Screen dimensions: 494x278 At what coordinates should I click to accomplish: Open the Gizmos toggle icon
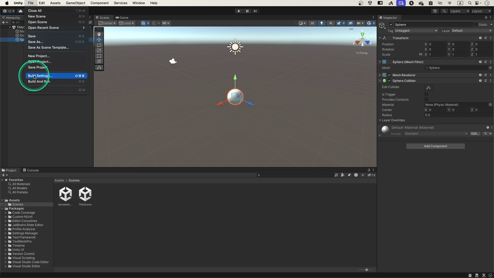pos(370,23)
